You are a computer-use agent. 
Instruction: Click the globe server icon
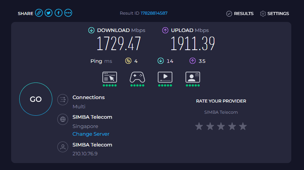[x=63, y=119]
